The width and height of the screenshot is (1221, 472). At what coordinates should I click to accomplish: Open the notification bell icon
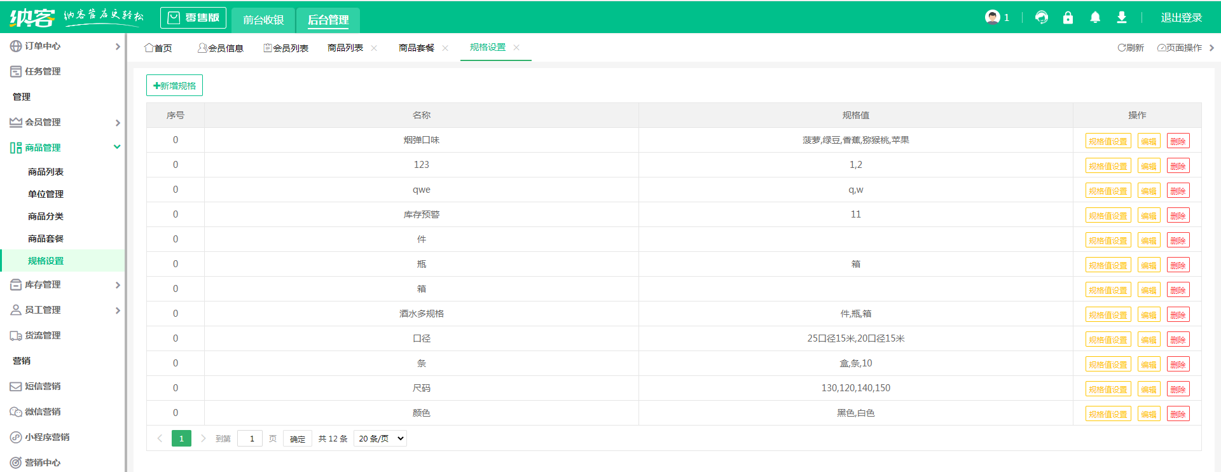pyautogui.click(x=1095, y=17)
